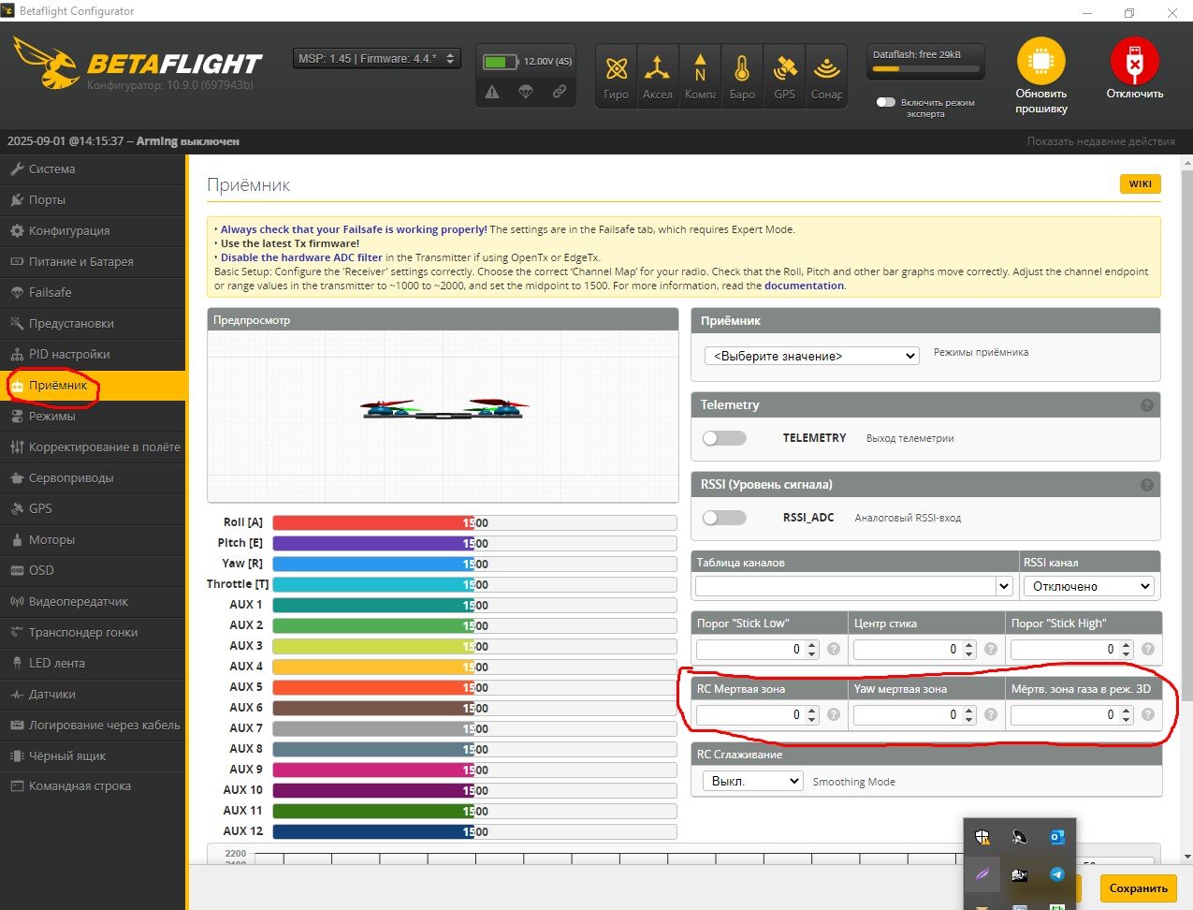The image size is (1193, 910).
Task: Click help icon next to Stick High threshold
Action: click(x=1148, y=649)
